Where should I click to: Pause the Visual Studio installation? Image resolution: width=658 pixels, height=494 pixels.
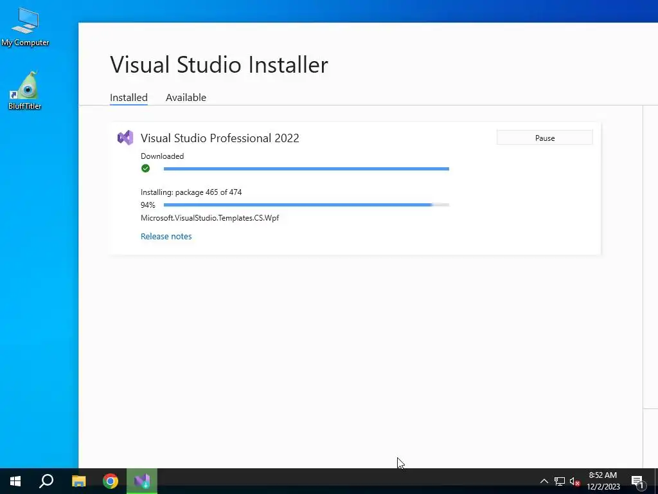545,138
